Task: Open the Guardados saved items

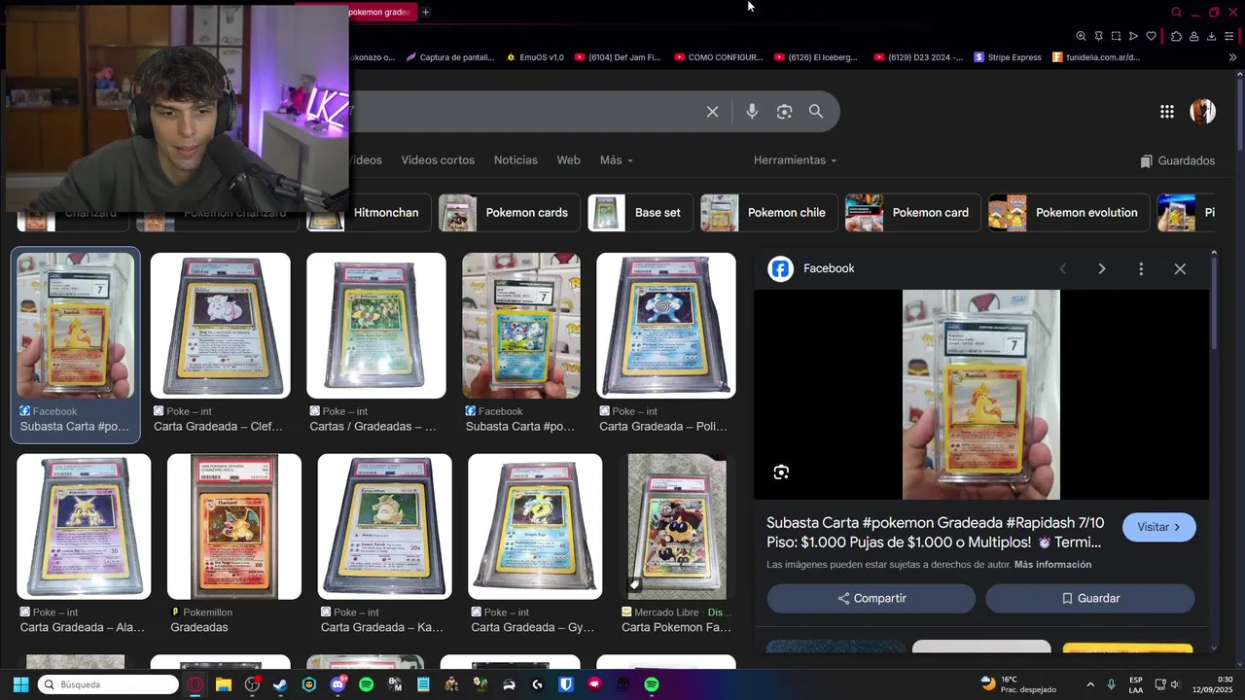Action: point(1178,160)
